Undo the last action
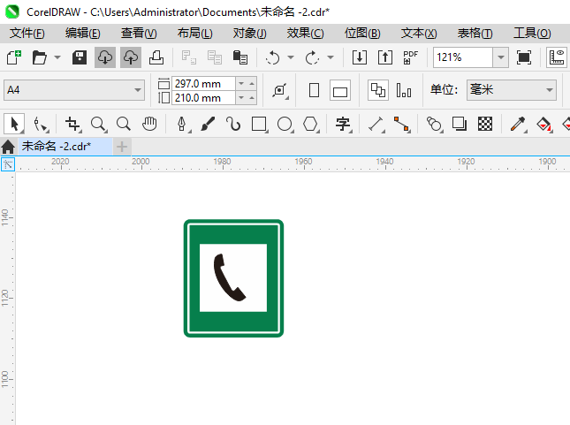 pos(273,57)
